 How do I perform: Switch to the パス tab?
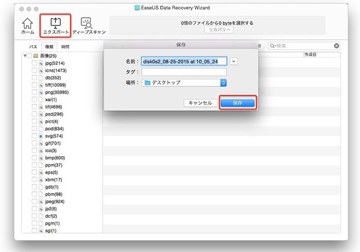coord(33,47)
